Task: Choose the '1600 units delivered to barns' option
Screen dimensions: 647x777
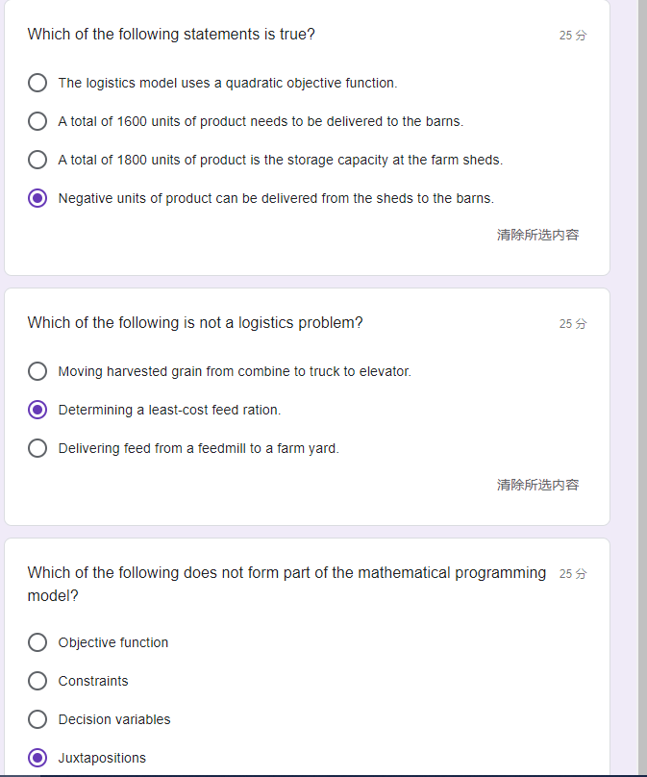Action: point(37,121)
